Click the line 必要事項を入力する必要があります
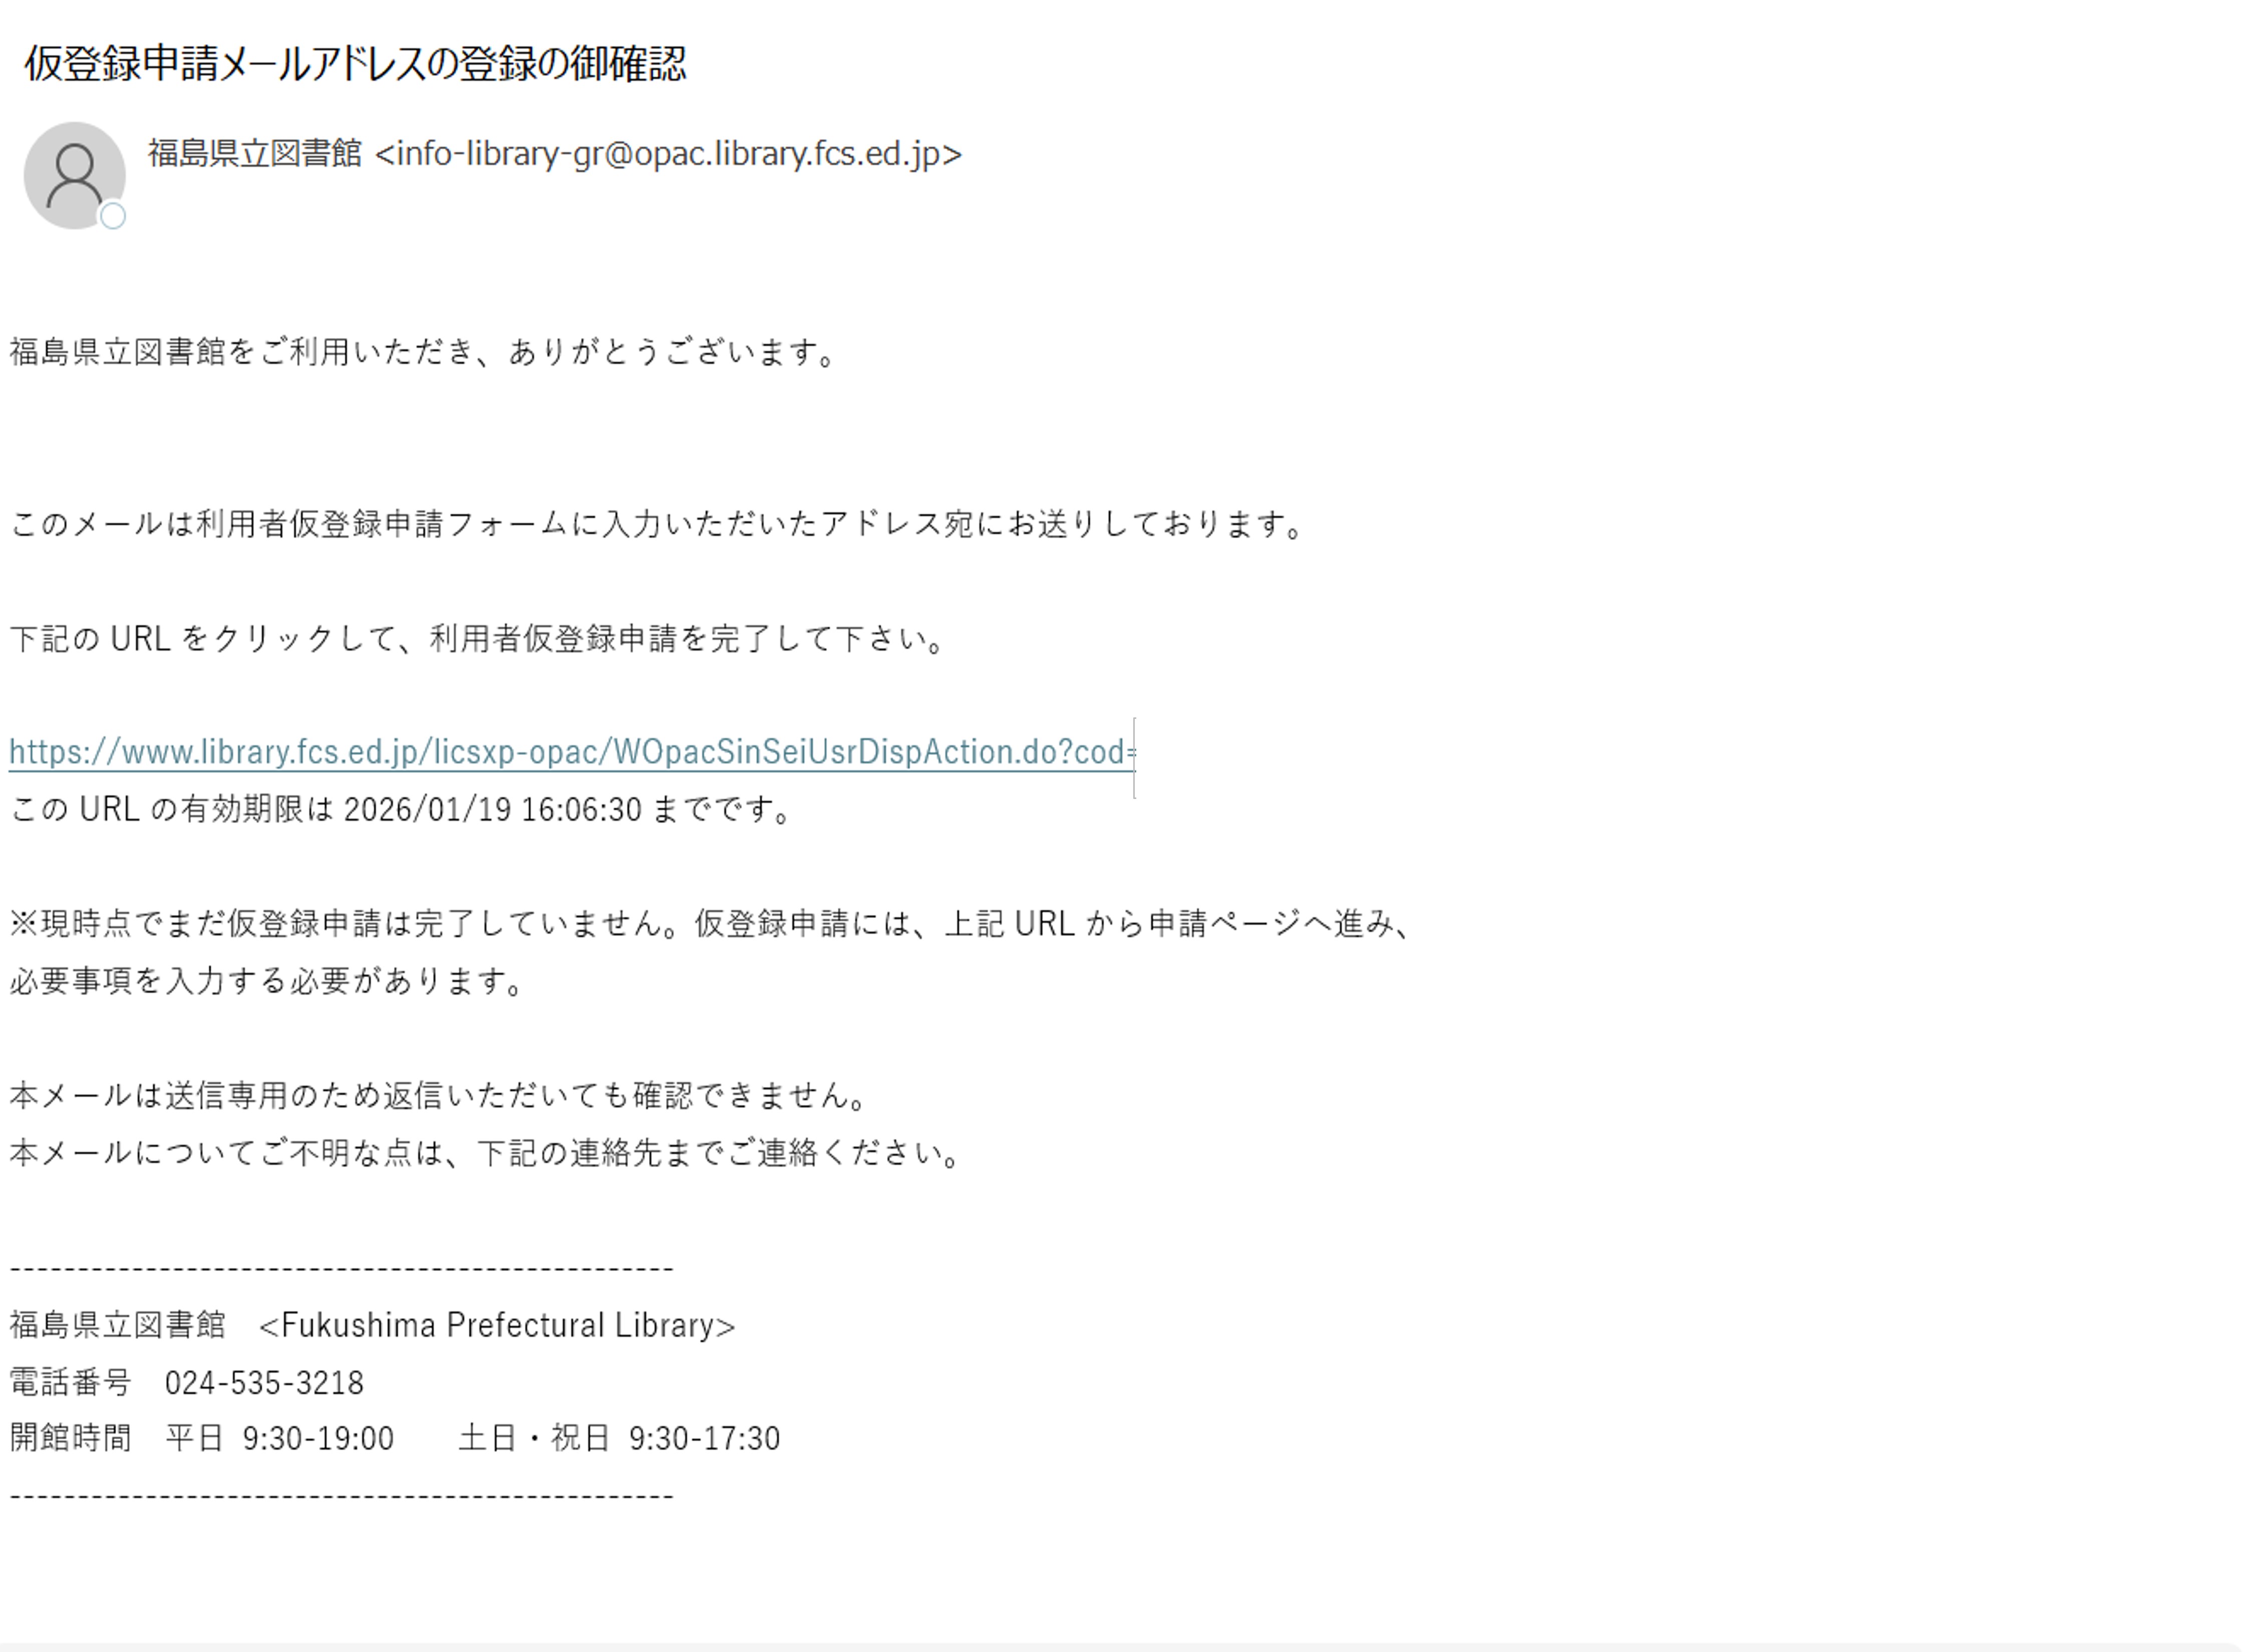The height and width of the screenshot is (1652, 2265). 266,981
